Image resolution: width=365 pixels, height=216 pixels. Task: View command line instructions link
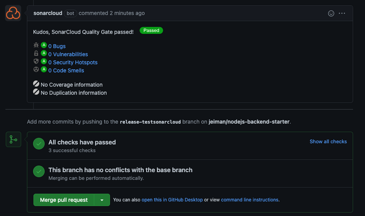click(249, 200)
